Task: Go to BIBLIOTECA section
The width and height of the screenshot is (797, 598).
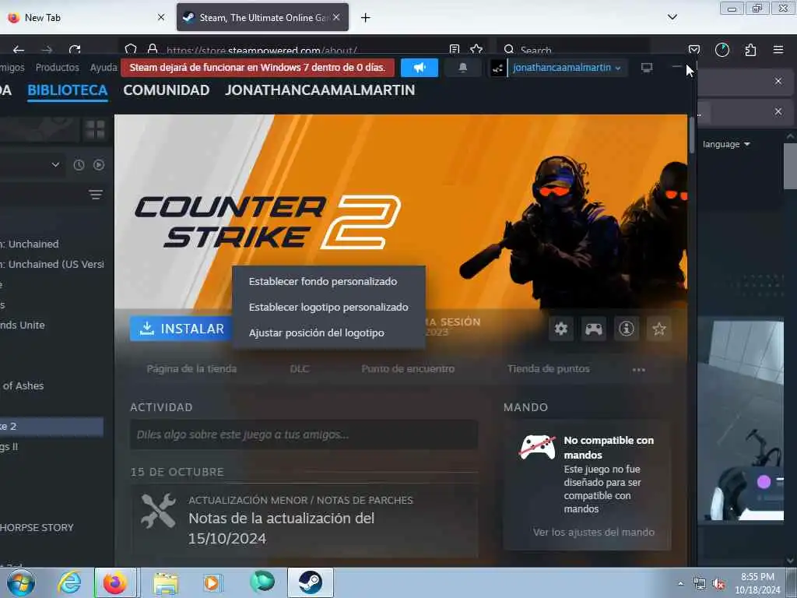Action: [x=68, y=90]
